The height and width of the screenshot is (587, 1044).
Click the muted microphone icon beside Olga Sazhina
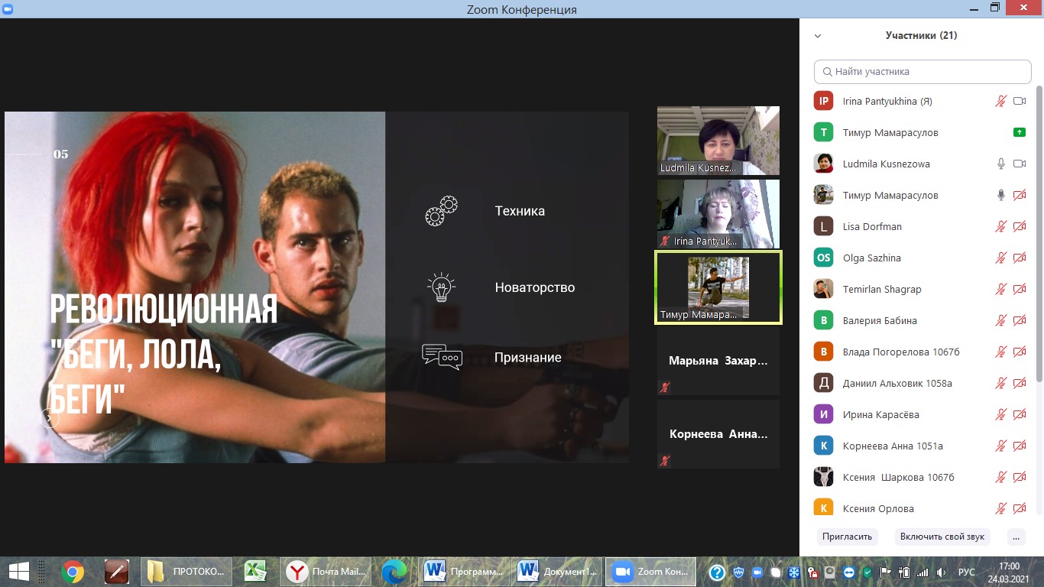1000,258
